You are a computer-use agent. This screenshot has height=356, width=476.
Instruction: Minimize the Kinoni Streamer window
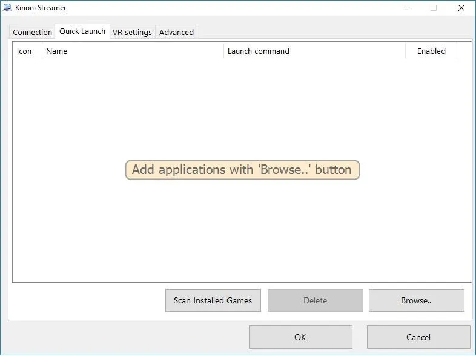point(406,8)
